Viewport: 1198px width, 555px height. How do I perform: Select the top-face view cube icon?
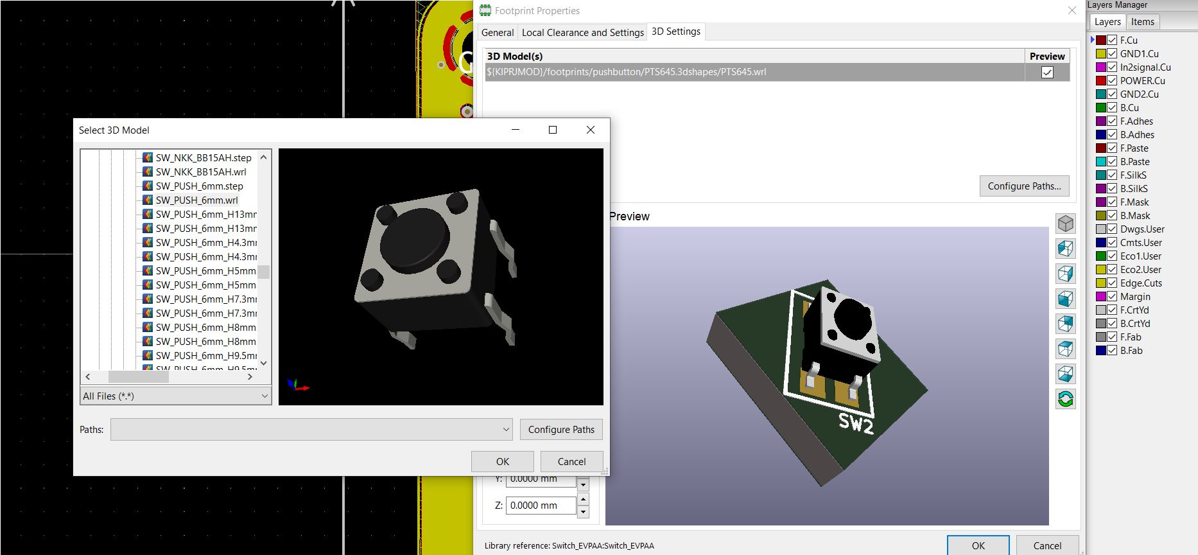1065,349
